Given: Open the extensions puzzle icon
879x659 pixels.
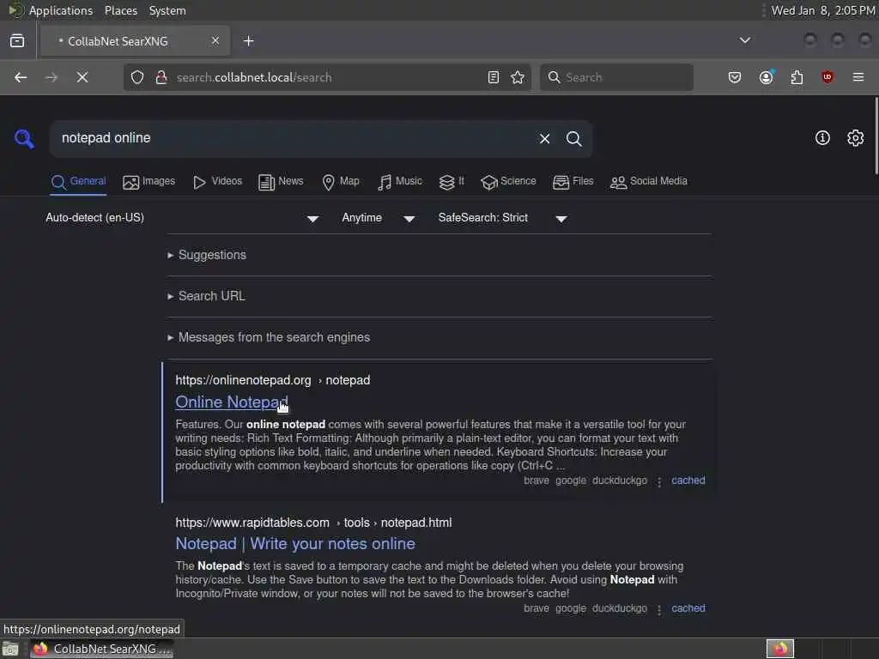Looking at the screenshot, I should [797, 77].
